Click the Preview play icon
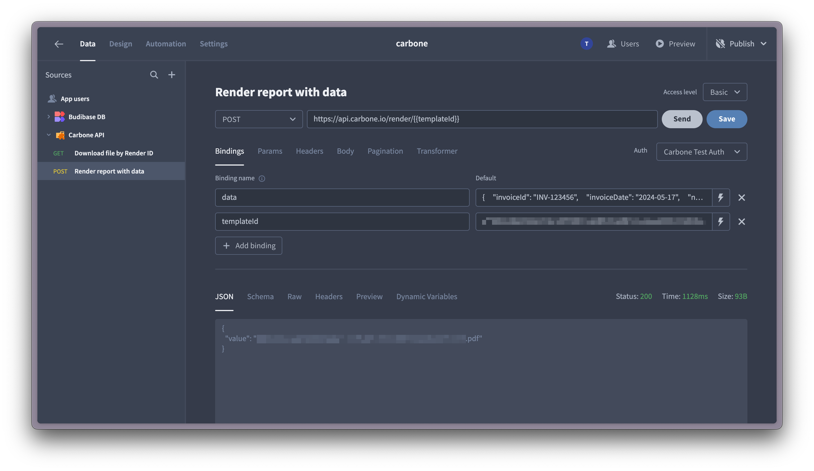The width and height of the screenshot is (814, 471). pos(660,44)
